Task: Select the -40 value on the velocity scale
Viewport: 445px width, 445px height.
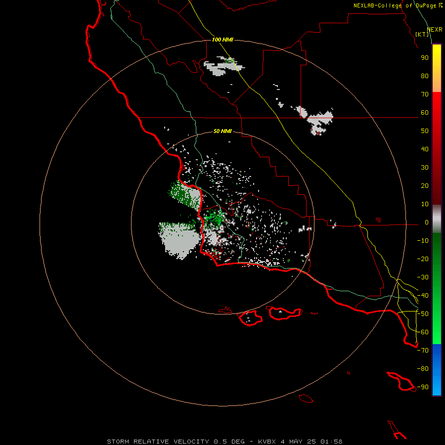Action: coord(423,296)
